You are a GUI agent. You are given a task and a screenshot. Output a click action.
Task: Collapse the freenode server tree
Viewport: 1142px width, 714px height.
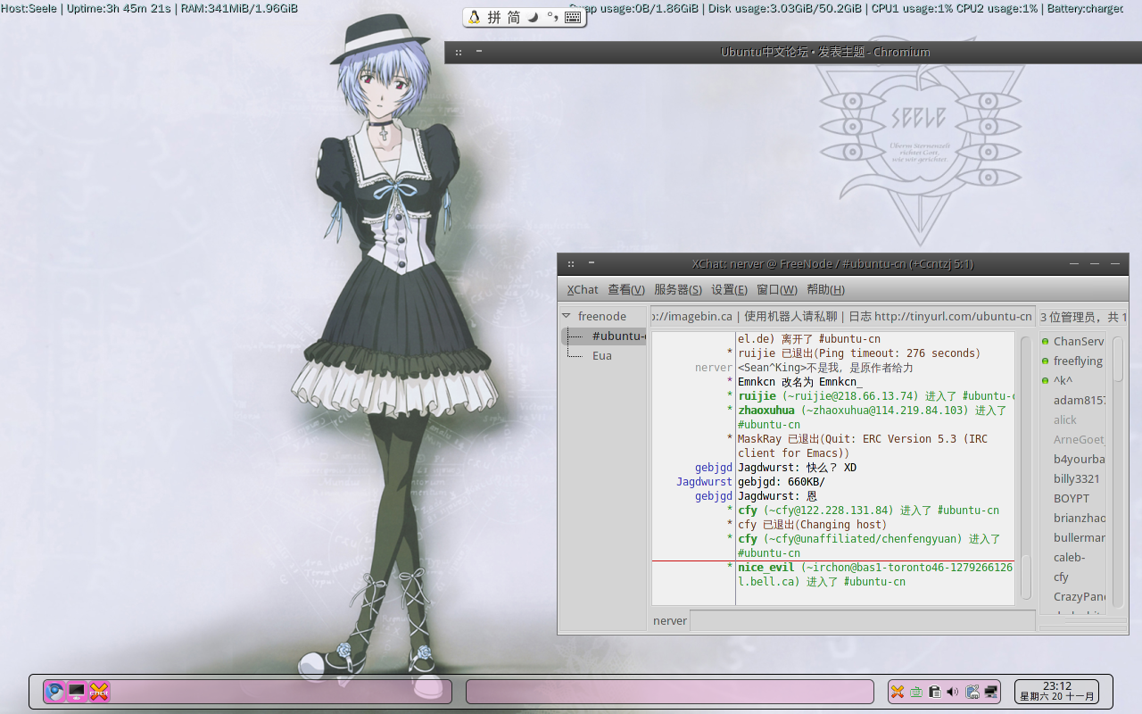pyautogui.click(x=567, y=316)
